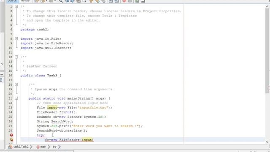Select task2.Task2 in the breadcrumb bar
Image resolution: width=270 pixels, height=152 pixels.
(x=21, y=147)
